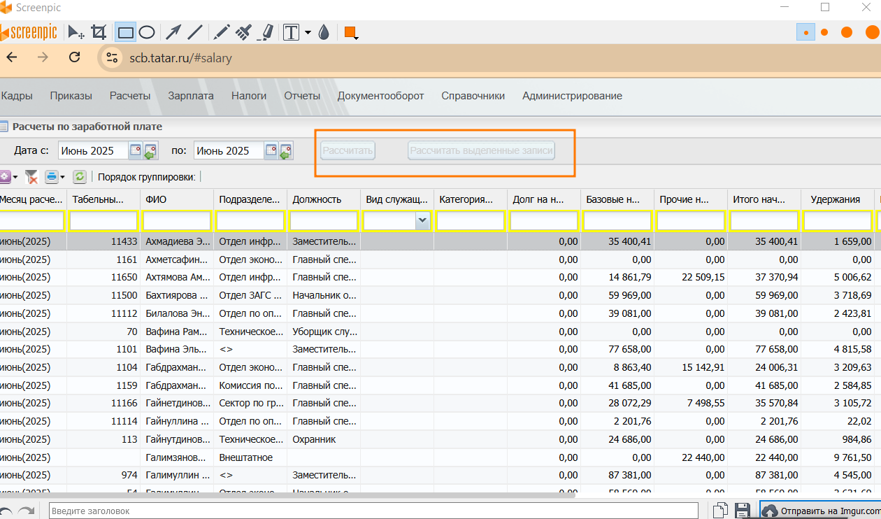Open the Приказы menu
This screenshot has height=519, width=881.
71,96
